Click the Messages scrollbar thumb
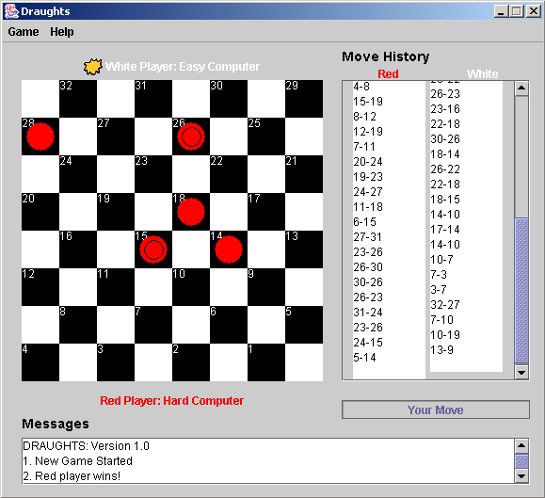545x498 pixels. tap(521, 461)
